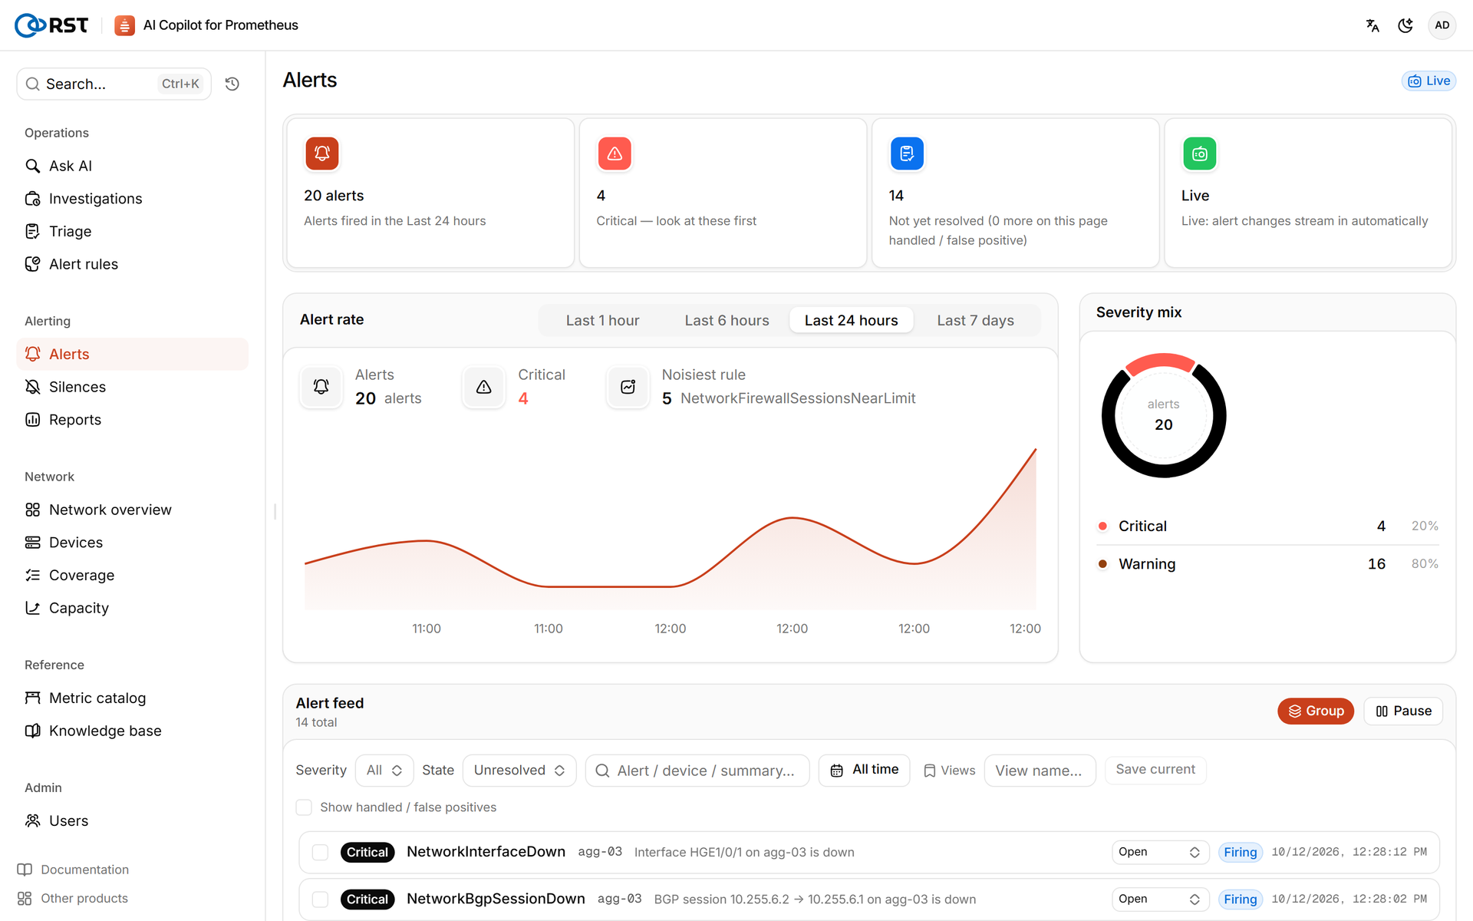Image resolution: width=1473 pixels, height=921 pixels.
Task: Open Silences in Alerting section
Action: pos(133,387)
